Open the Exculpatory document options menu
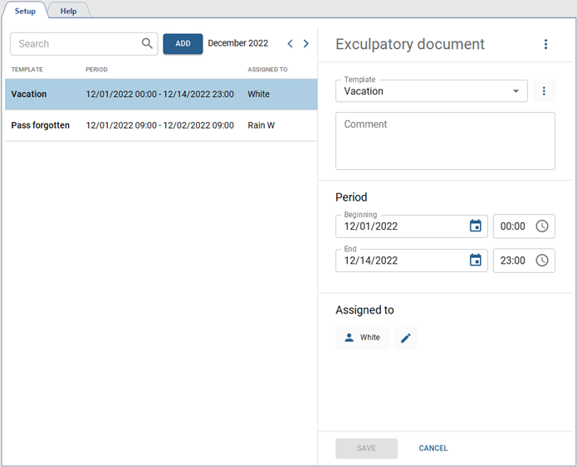Image resolution: width=577 pixels, height=467 pixels. pyautogui.click(x=545, y=45)
